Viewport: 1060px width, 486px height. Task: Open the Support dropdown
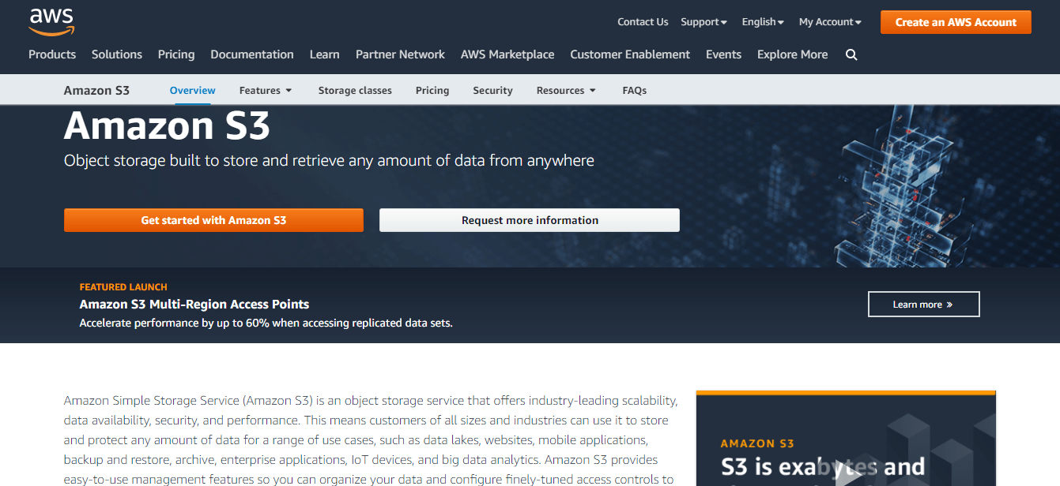704,22
